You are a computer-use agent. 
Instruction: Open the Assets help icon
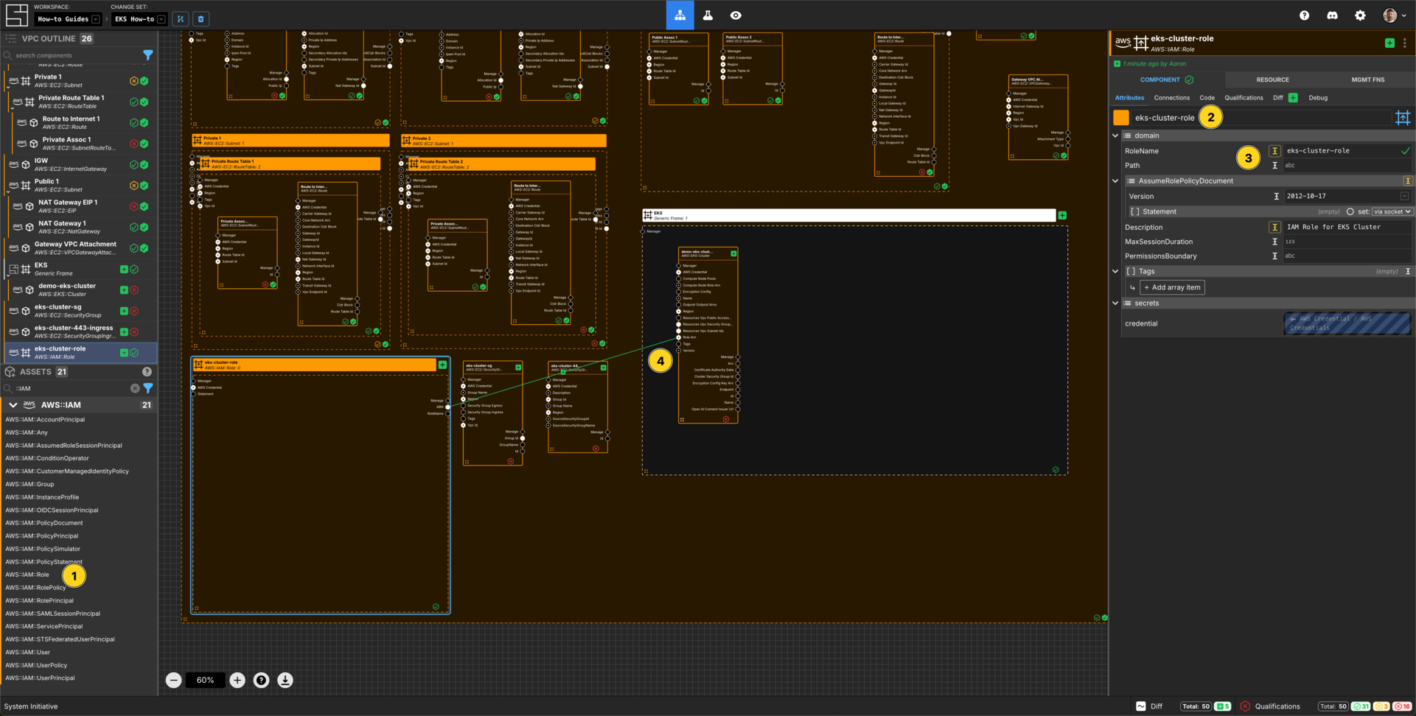pos(147,372)
